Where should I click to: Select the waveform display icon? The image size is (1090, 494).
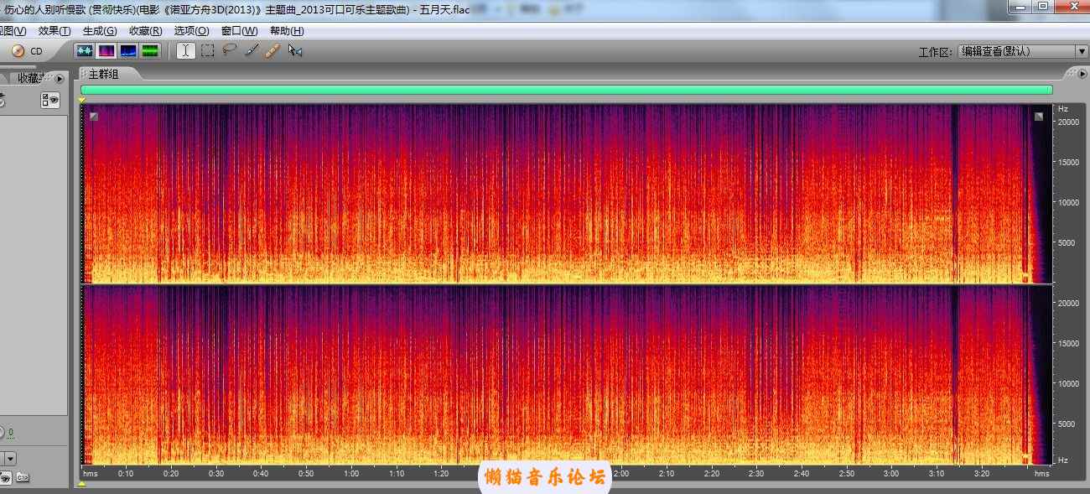point(85,50)
